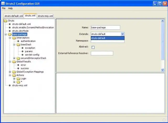The width and height of the screenshot is (168, 123).
Task: Switch to the struts-mrp.xml tab
Action: tap(45, 16)
